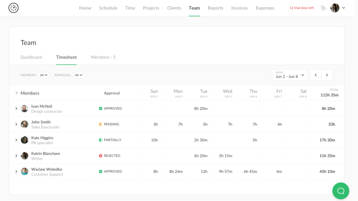Switch to Members · 5 tab

(103, 57)
